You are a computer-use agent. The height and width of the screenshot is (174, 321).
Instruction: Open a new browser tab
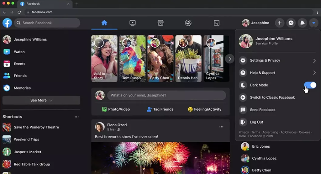[77, 4]
